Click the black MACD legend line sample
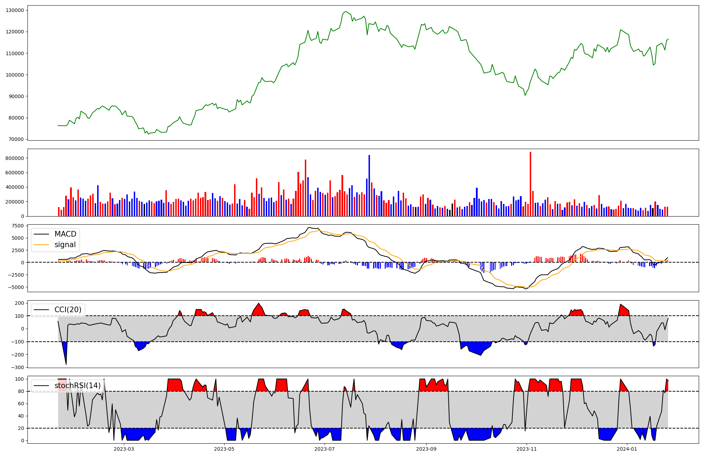This screenshot has height=457, width=704. [42, 234]
